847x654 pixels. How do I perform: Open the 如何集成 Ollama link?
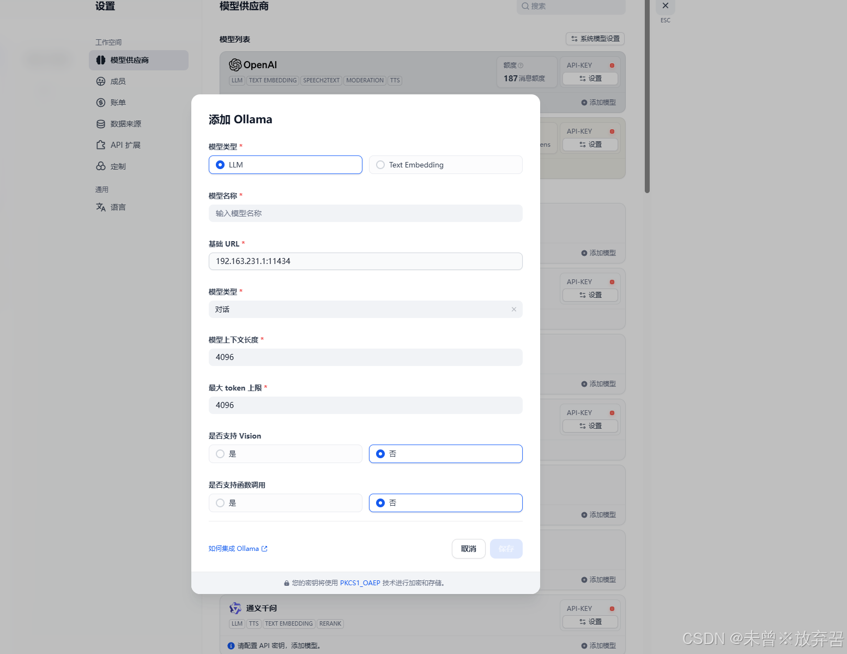click(x=238, y=549)
